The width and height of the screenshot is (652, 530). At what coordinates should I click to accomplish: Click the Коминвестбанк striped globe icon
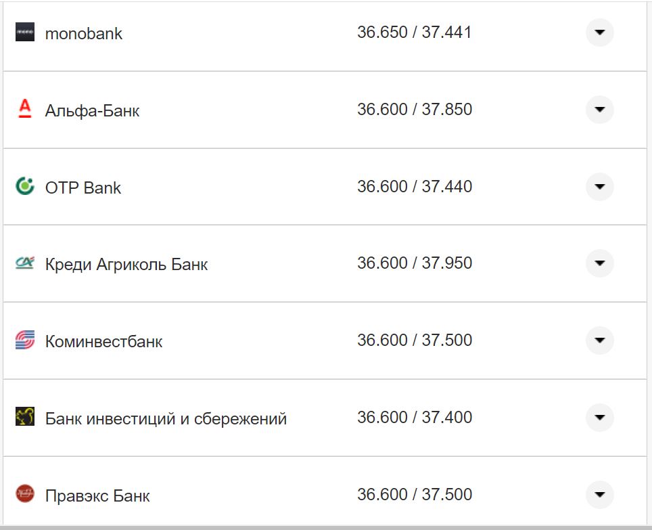[x=25, y=340]
